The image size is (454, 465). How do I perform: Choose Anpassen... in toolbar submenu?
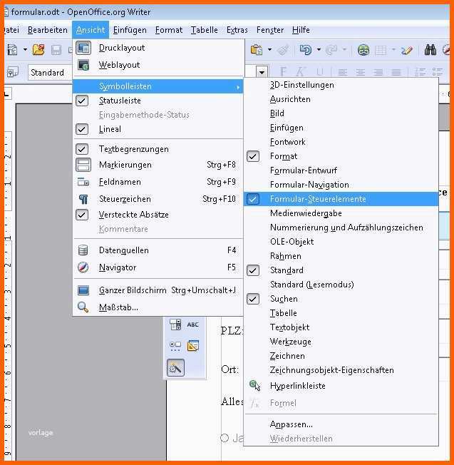coord(341,424)
